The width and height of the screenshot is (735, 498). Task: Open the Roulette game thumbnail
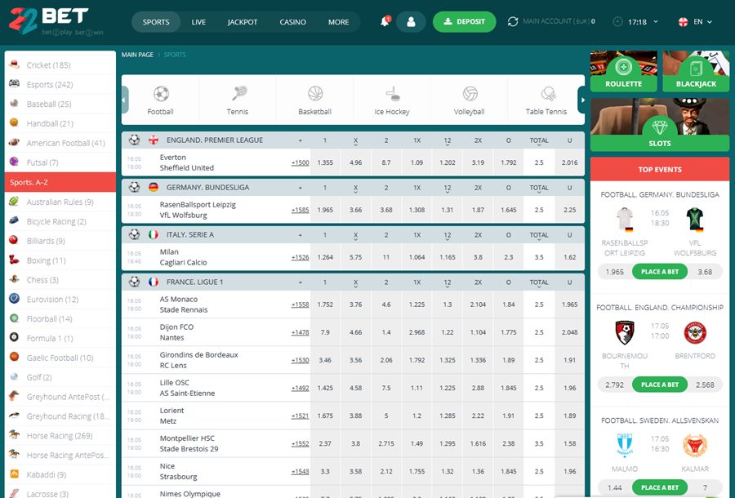624,71
